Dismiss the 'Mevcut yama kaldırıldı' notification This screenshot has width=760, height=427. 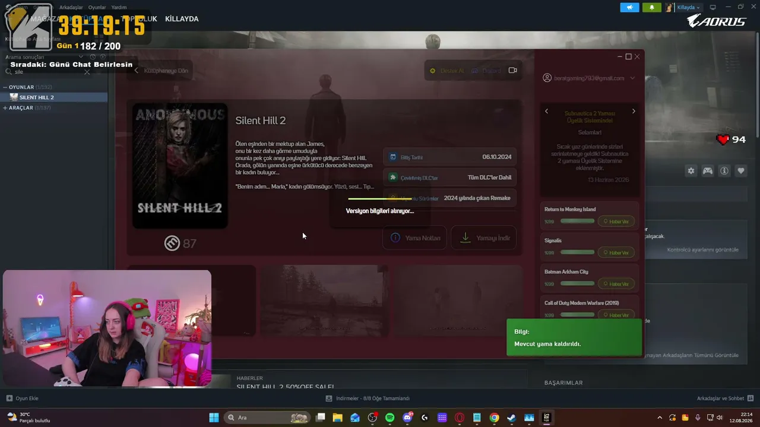pos(574,338)
